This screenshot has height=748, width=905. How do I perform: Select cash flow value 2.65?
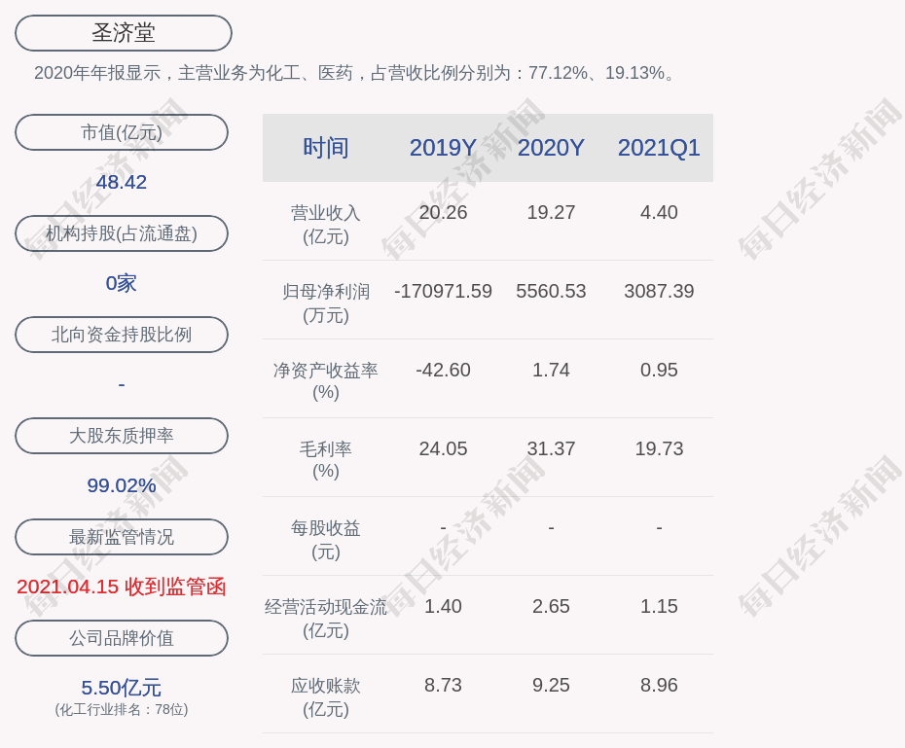[551, 606]
